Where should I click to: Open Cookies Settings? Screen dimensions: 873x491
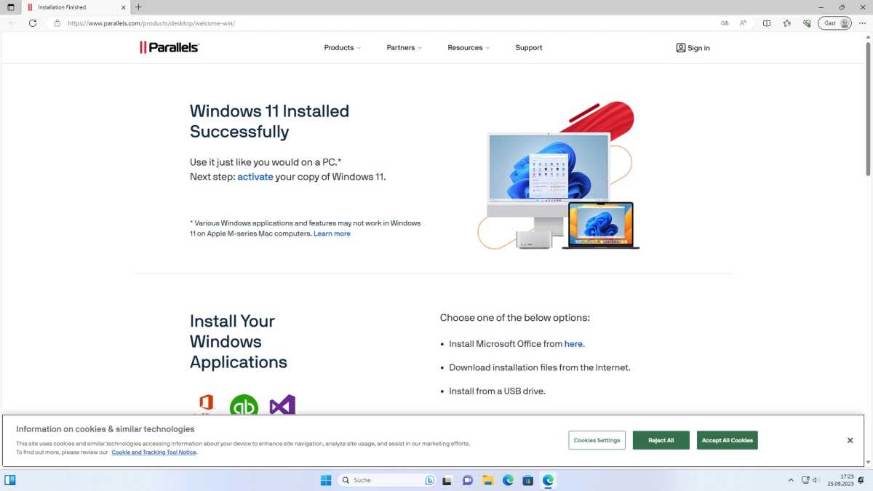(597, 440)
